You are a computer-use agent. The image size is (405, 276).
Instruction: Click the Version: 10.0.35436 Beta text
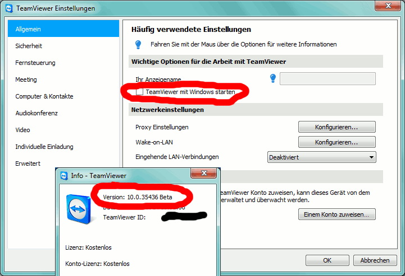click(138, 197)
